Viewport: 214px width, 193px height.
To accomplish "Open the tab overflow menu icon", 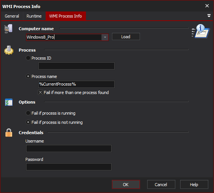I will click(x=209, y=16).
